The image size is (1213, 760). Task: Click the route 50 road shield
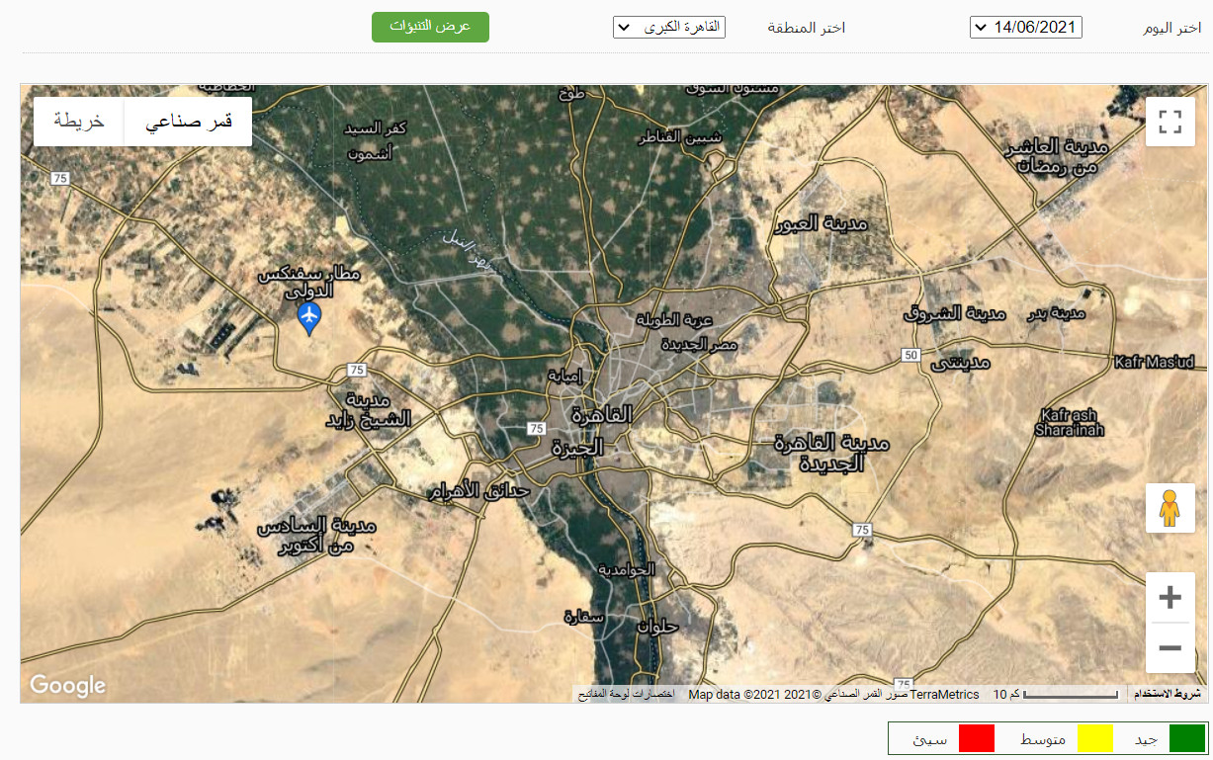910,355
